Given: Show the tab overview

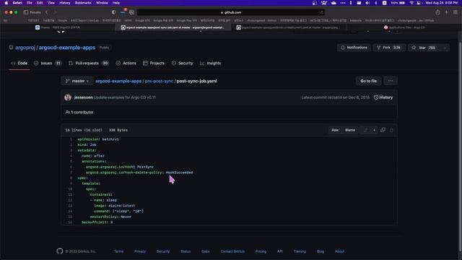Looking at the screenshot, I should coord(456,12).
